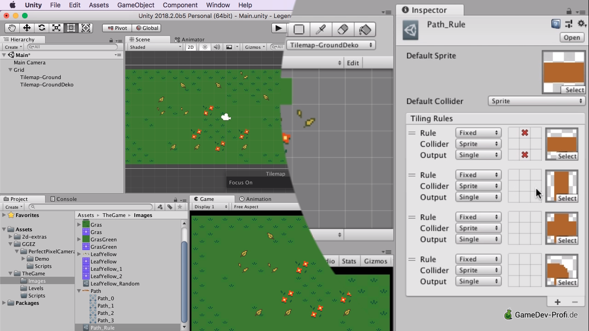Viewport: 589px width, 331px height.
Task: Select the Hand tool in the toolbar
Action: (x=12, y=28)
